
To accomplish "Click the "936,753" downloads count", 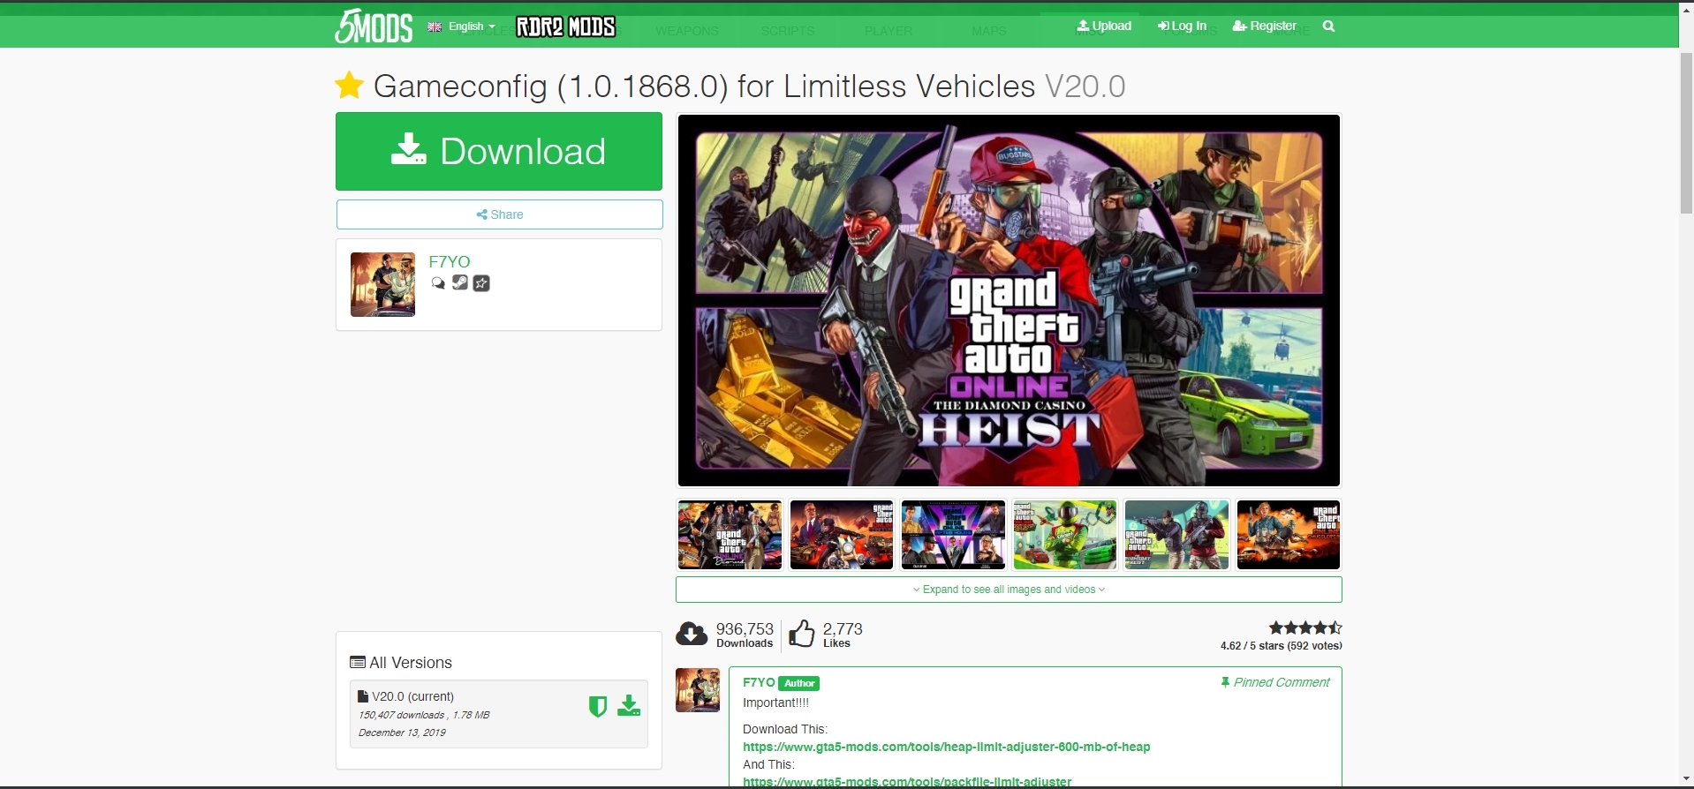I will coord(745,628).
